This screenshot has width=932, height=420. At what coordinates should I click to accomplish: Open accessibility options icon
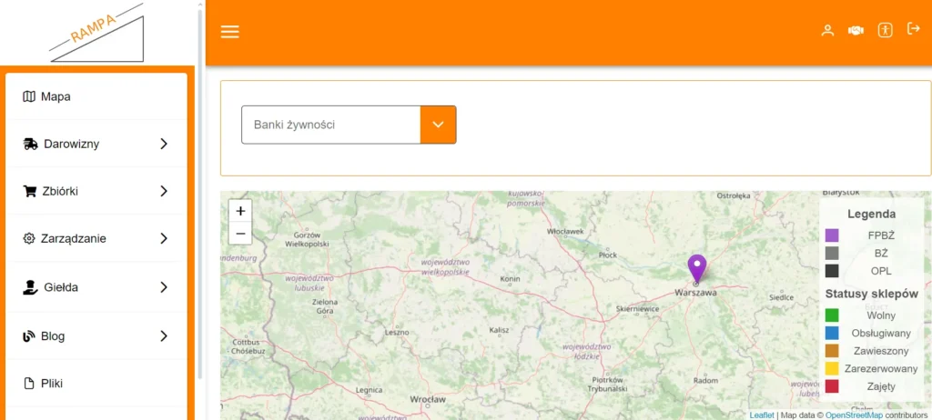(x=885, y=30)
